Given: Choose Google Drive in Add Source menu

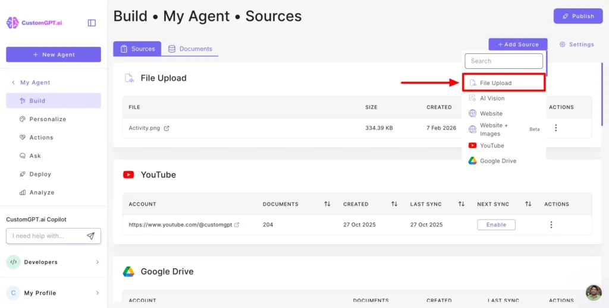Looking at the screenshot, I should pos(498,161).
